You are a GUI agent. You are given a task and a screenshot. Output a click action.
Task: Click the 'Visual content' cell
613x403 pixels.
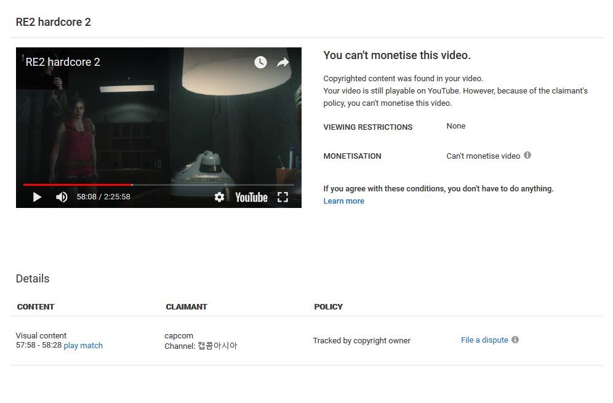pyautogui.click(x=41, y=336)
